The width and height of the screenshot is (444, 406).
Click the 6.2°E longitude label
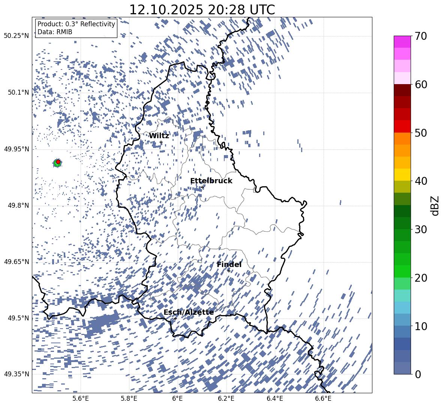tap(226, 398)
